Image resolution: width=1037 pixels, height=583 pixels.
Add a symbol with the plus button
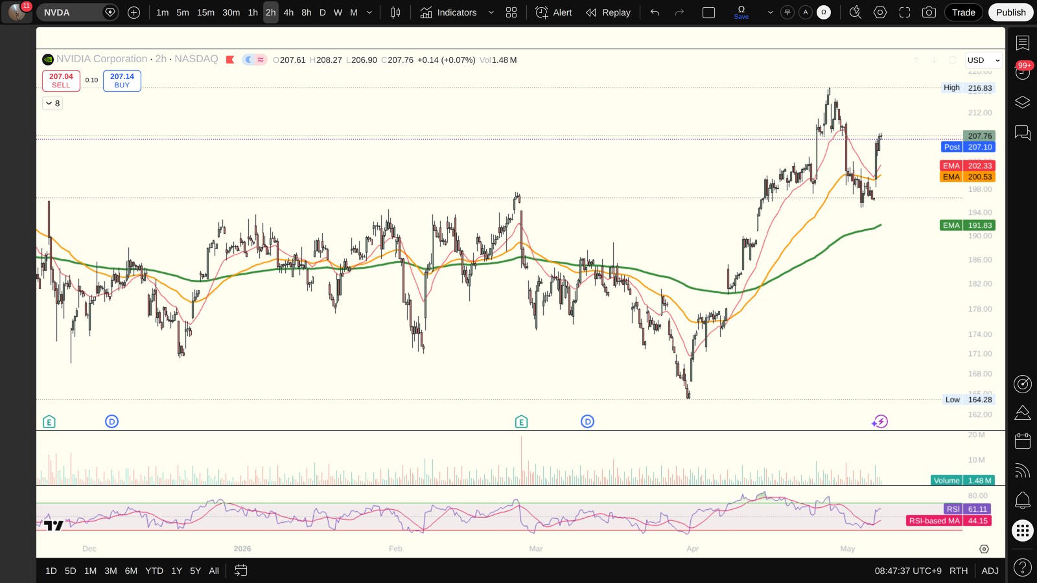(x=134, y=12)
